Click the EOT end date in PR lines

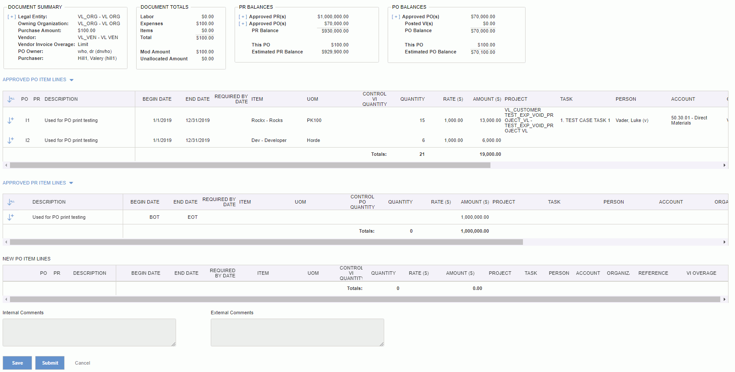[x=193, y=217]
